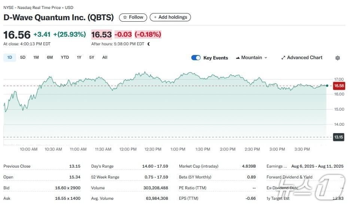
Task: Choose the YTD range tab
Action: coord(65,57)
